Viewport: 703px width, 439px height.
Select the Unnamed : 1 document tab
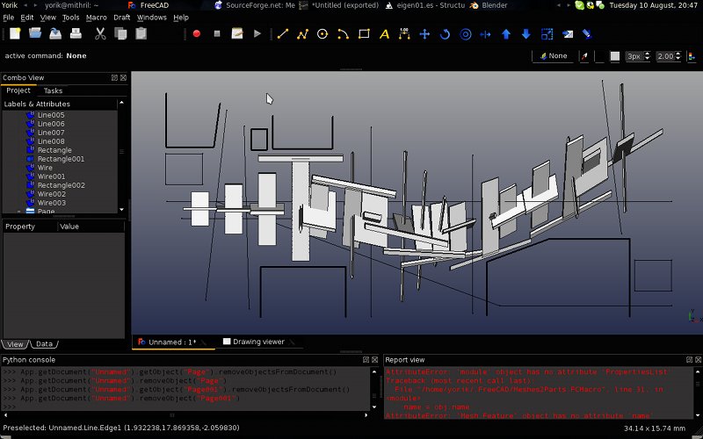pos(172,342)
